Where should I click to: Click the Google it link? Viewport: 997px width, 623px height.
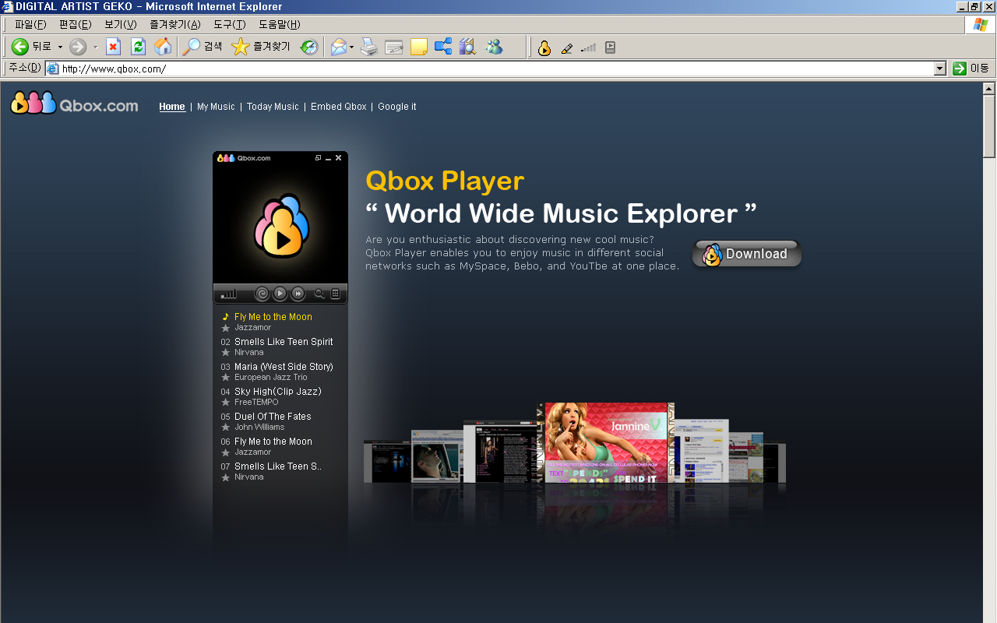397,107
